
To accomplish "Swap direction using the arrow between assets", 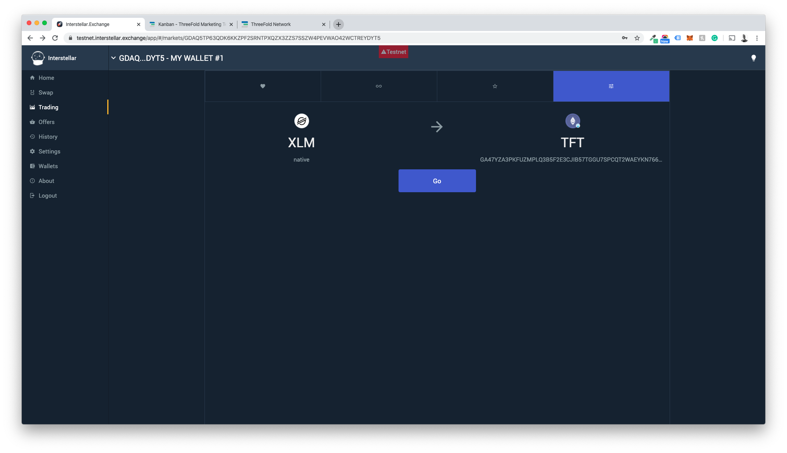I will (x=437, y=127).
